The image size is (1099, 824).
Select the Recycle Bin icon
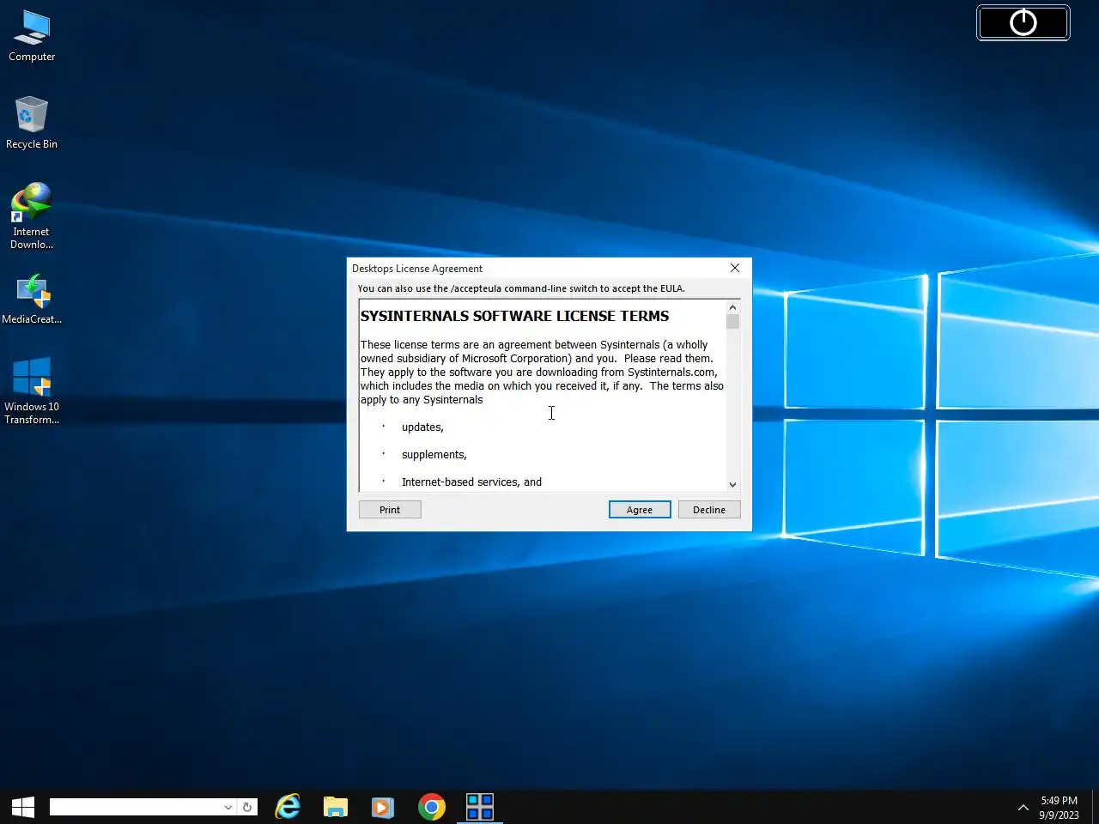(x=32, y=123)
